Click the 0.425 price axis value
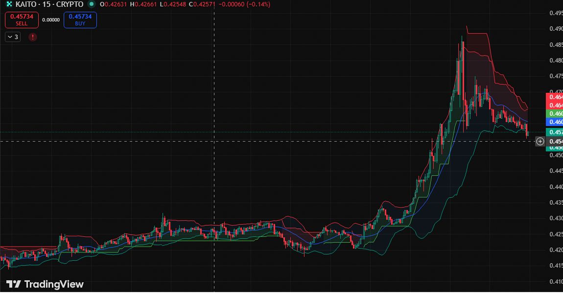 point(556,234)
